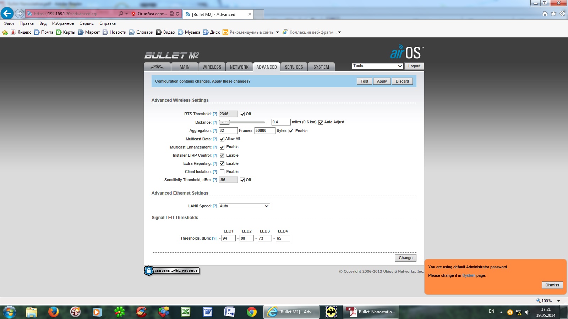This screenshot has height=319, width=568.
Task: Click the Genuine Product badge
Action: click(172, 271)
